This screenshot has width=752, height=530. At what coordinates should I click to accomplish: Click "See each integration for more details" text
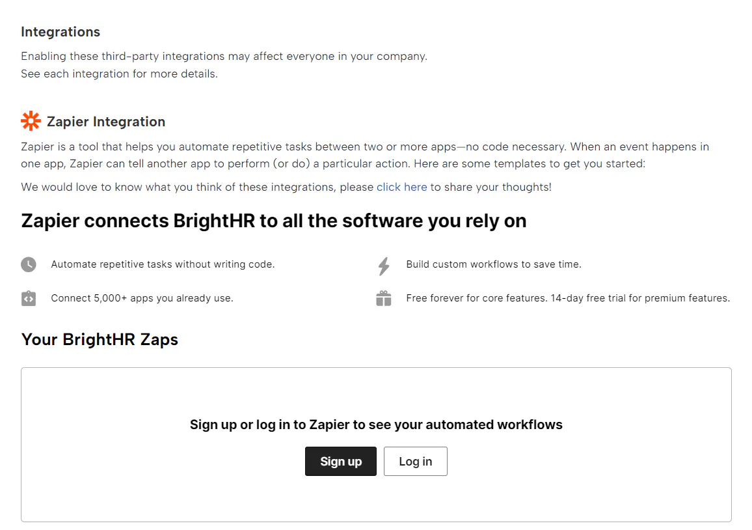(x=119, y=74)
